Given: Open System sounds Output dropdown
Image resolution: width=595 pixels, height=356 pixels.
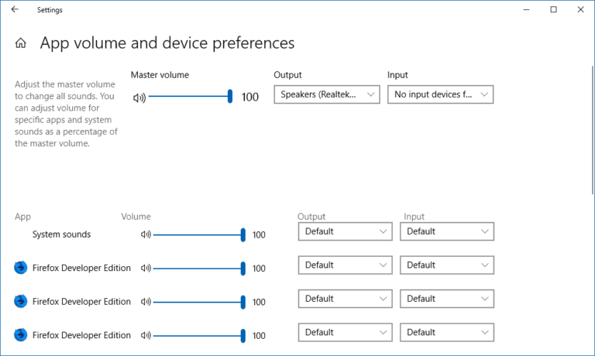Looking at the screenshot, I should pos(346,231).
